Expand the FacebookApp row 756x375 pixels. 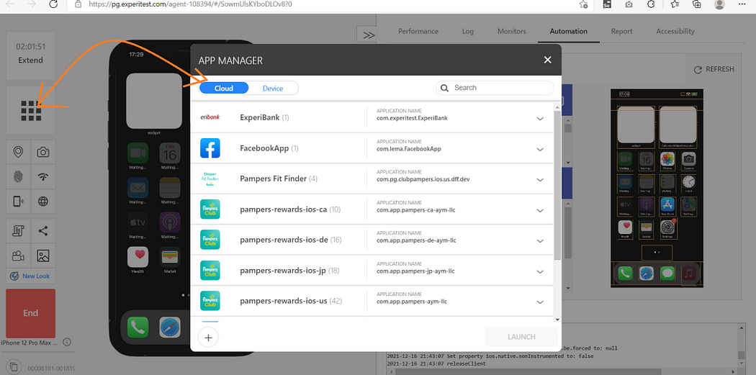(x=540, y=149)
